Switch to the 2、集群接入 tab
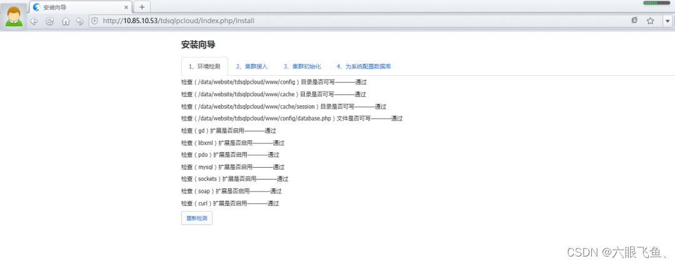The width and height of the screenshot is (675, 264). 252,66
